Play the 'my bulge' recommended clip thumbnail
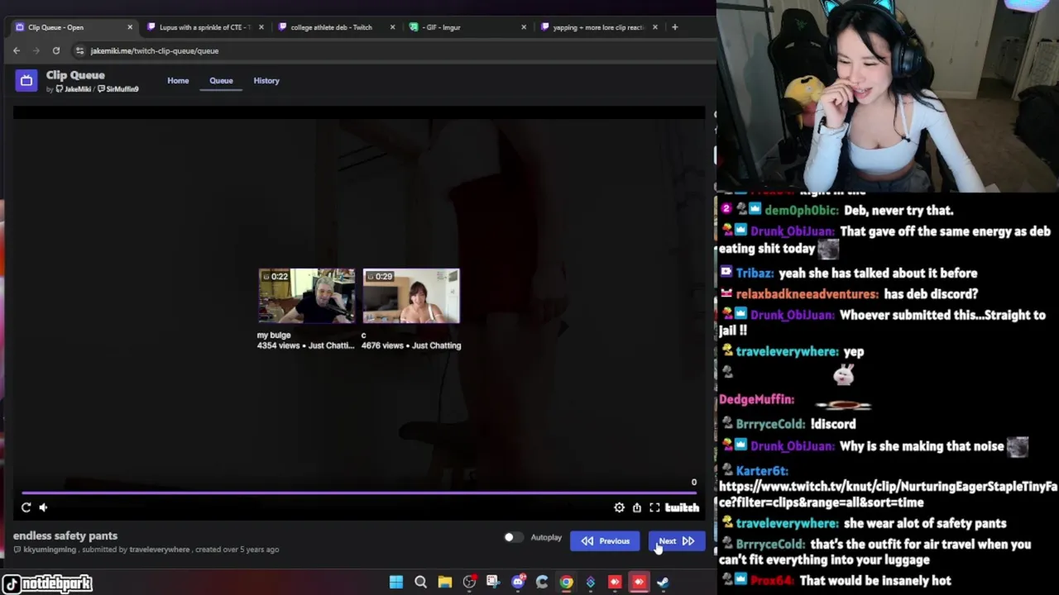 306,296
